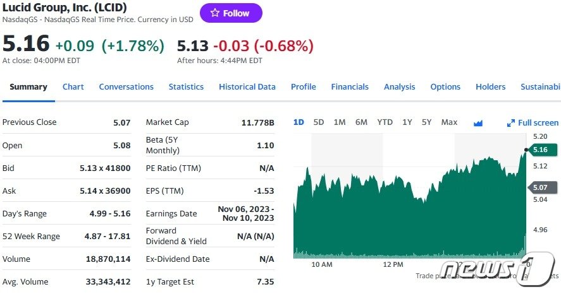The width and height of the screenshot is (561, 294).
Task: Show the Max chart range
Action: click(449, 122)
